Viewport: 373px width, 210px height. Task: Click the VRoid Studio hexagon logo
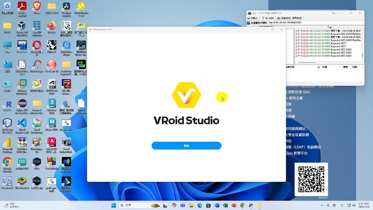[186, 95]
